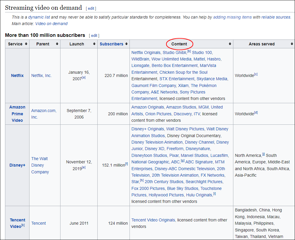This screenshot has height=240, width=295.
Task: Open the Amazon Prime Video article
Action: [x=17, y=114]
